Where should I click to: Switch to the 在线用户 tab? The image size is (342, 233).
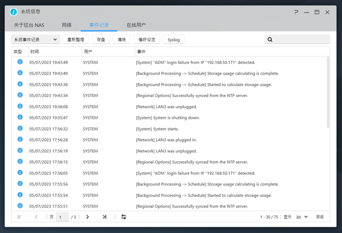(x=136, y=25)
